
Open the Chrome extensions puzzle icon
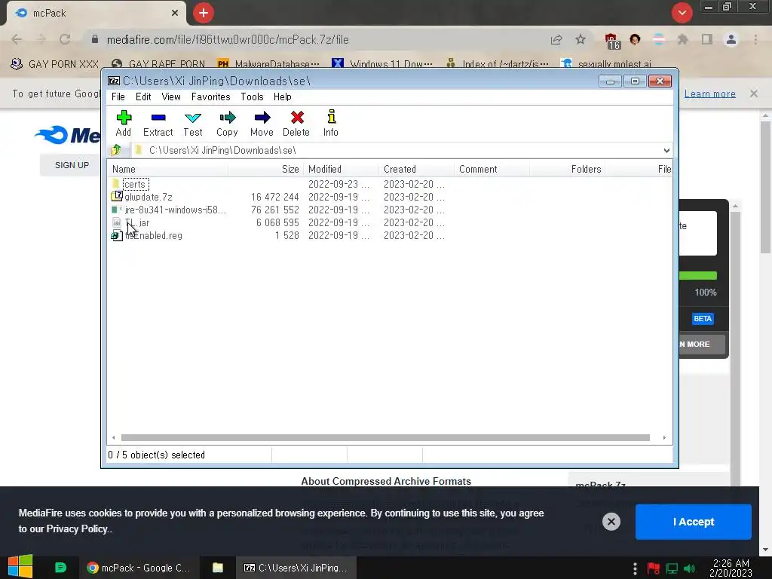pyautogui.click(x=682, y=39)
